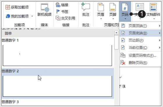
Task: Click the 简单 gallery category header
Action: pyautogui.click(x=58, y=34)
